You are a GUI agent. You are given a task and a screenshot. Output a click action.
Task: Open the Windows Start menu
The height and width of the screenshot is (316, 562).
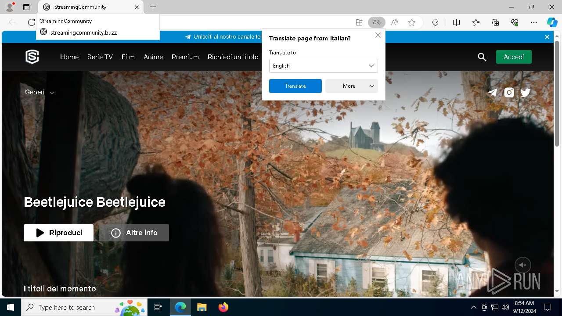(x=11, y=307)
